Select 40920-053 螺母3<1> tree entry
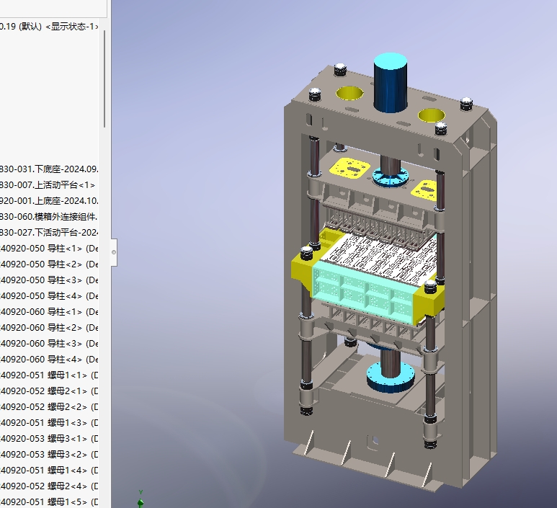 pyautogui.click(x=50, y=438)
